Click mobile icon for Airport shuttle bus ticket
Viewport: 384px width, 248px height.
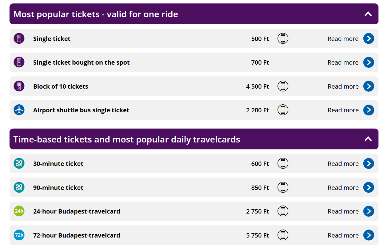tap(283, 110)
